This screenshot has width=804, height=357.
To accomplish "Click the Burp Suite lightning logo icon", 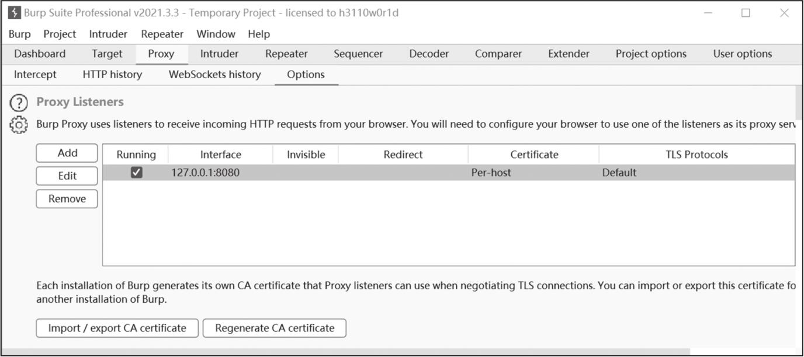I will tap(14, 13).
